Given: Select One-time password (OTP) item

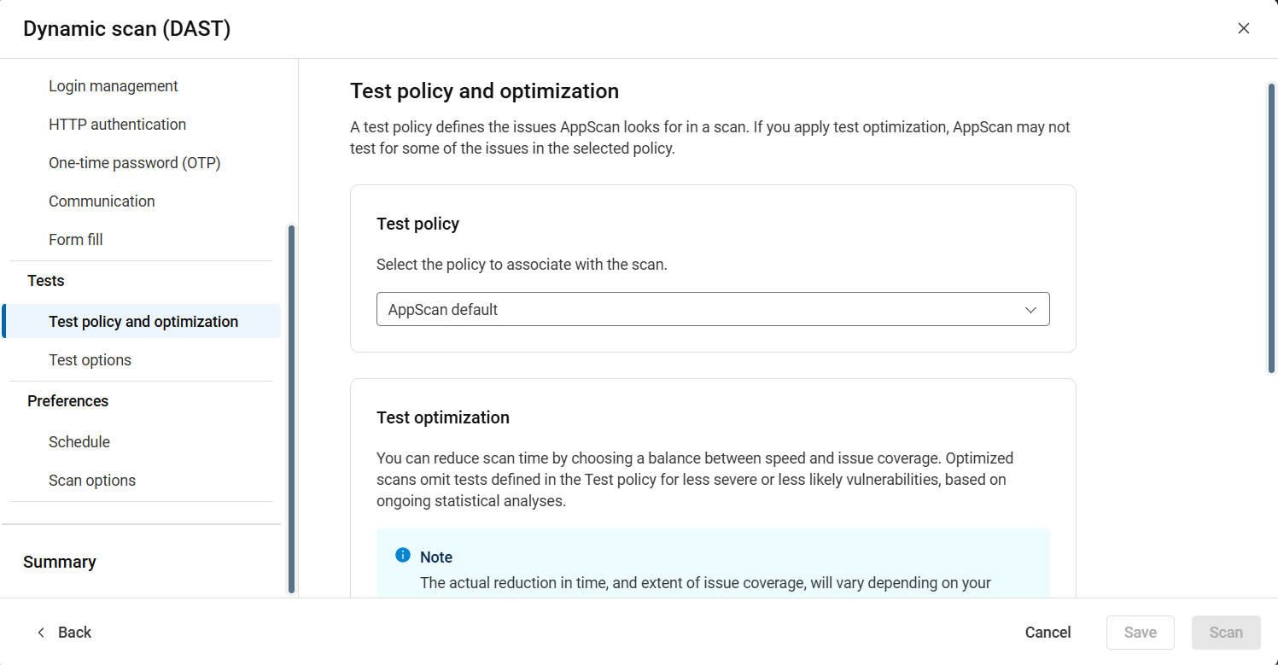Looking at the screenshot, I should (134, 163).
